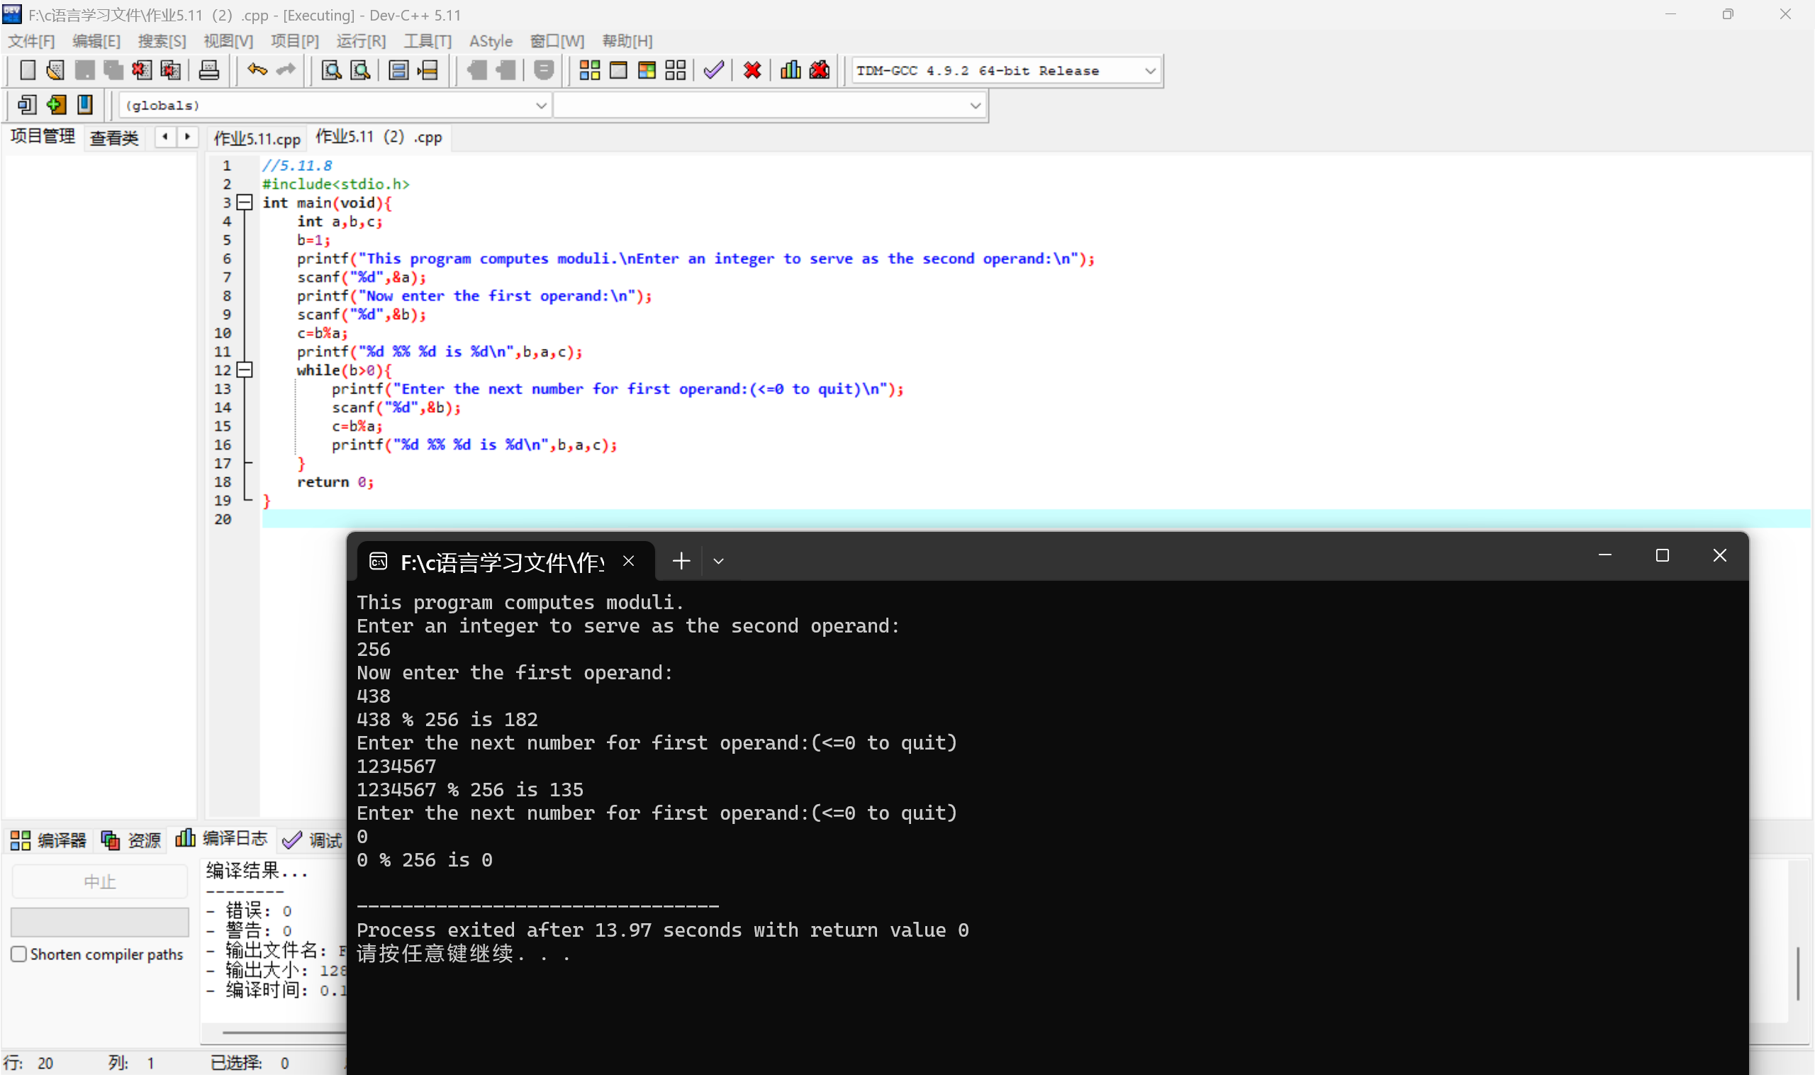Image resolution: width=1815 pixels, height=1075 pixels.
Task: Open the 运行[R] menu
Action: click(361, 41)
